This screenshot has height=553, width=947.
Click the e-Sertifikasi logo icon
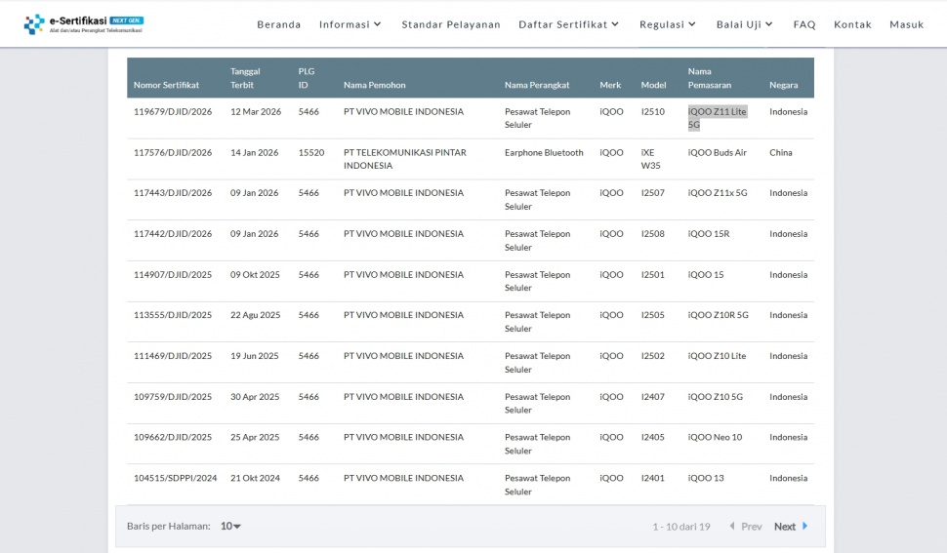click(34, 23)
